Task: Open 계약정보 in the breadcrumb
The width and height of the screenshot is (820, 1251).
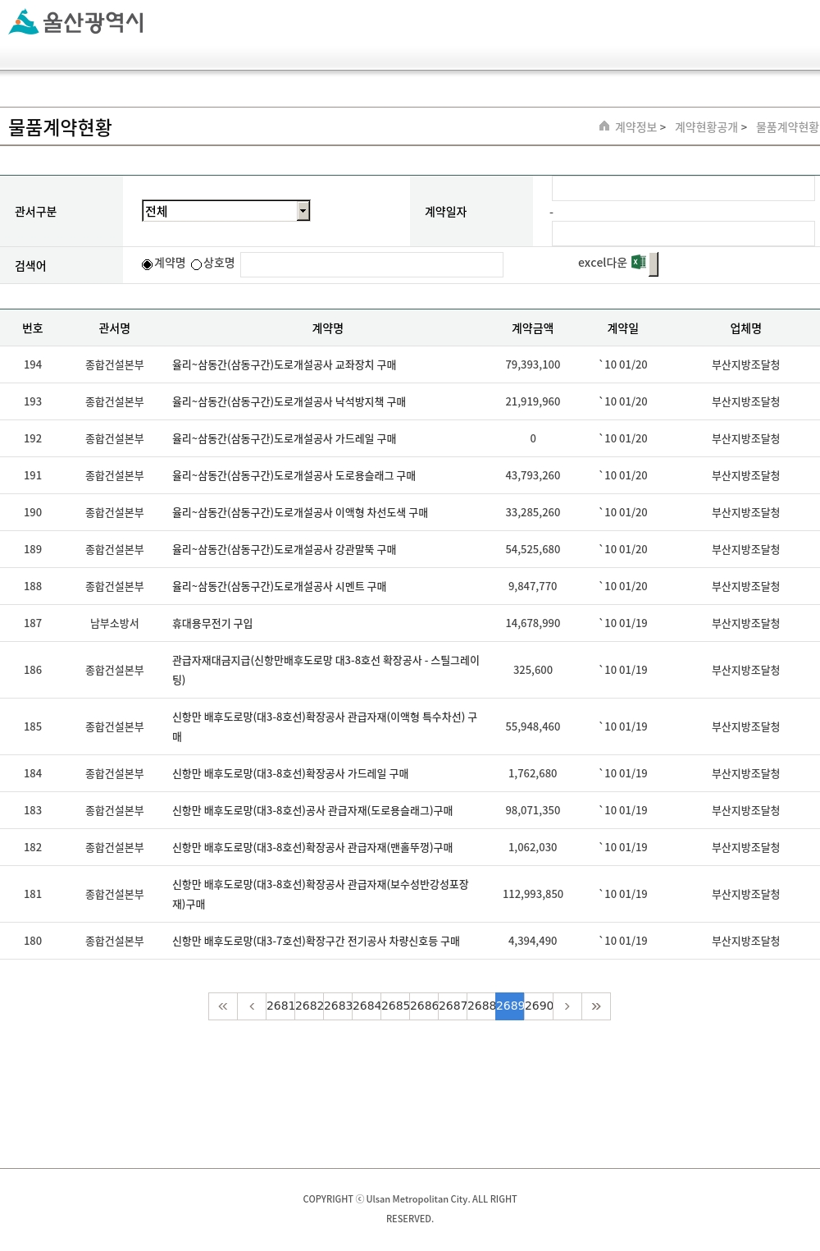Action: click(635, 127)
